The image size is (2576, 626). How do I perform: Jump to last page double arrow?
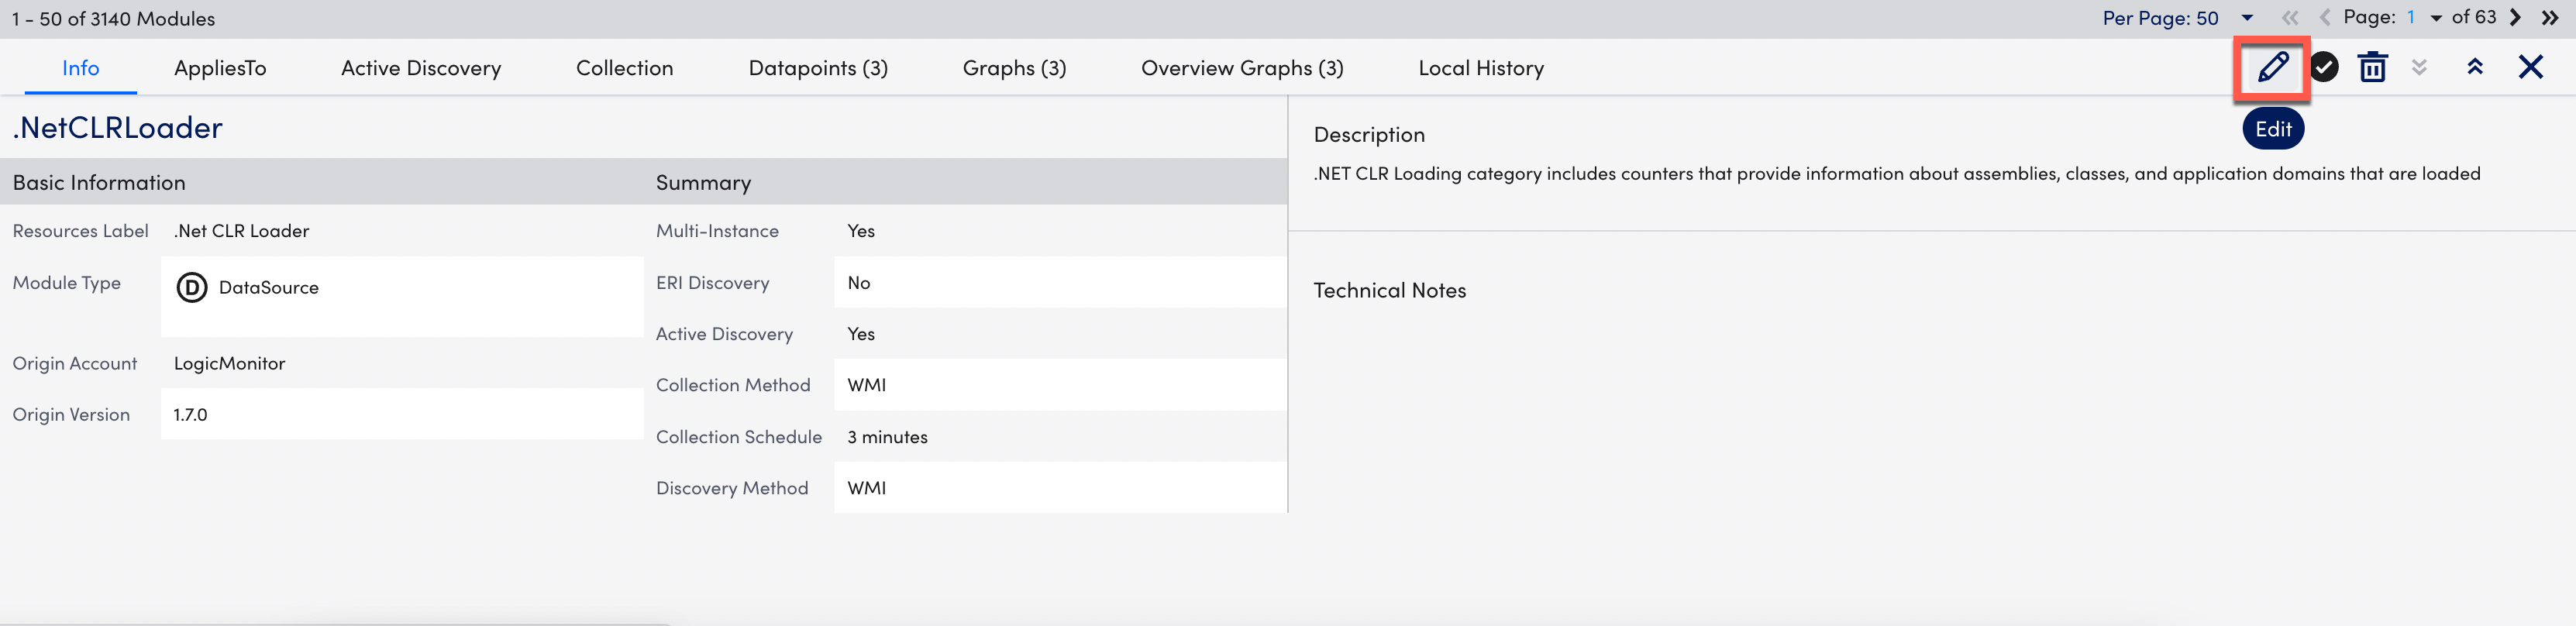[x=2549, y=18]
